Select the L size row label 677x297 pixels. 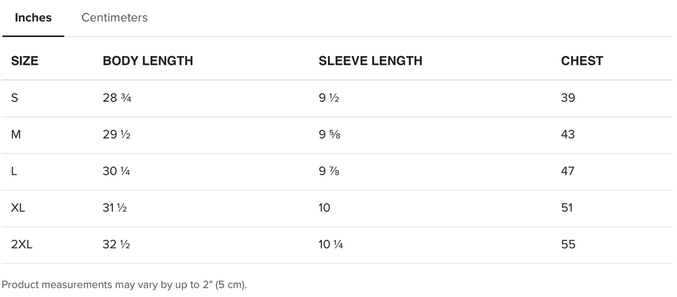(14, 171)
